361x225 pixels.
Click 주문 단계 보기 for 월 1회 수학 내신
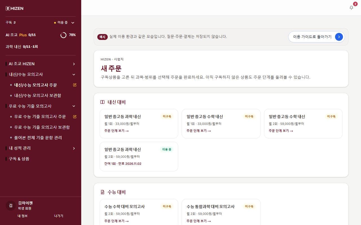click(x=199, y=131)
